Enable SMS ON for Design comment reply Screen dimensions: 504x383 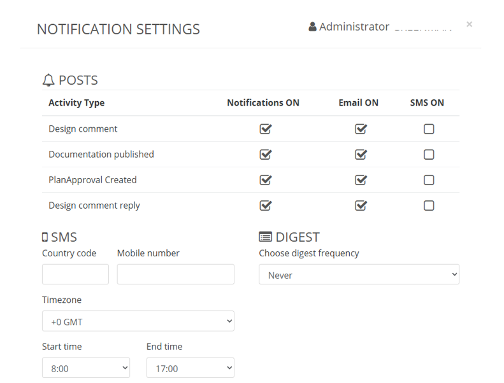[429, 205]
